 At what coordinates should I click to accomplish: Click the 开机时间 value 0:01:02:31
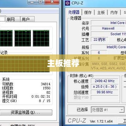pos(41,96)
